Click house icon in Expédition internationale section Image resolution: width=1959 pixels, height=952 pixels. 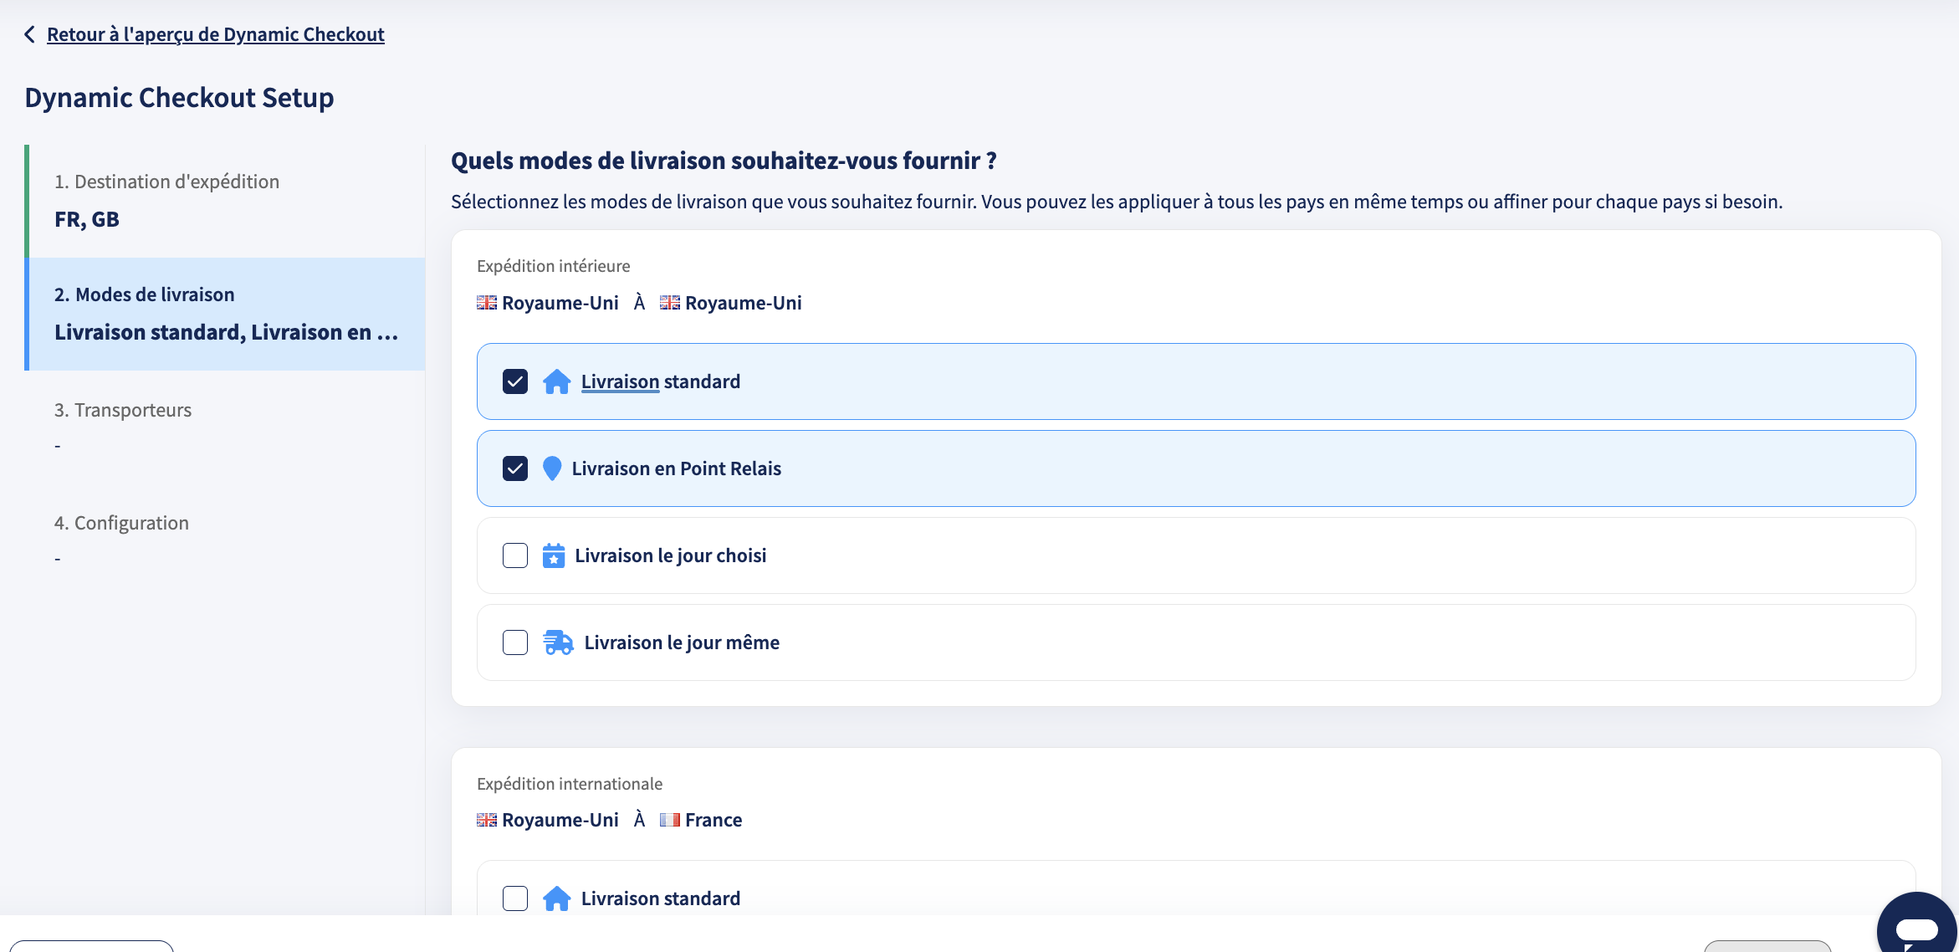pos(556,898)
